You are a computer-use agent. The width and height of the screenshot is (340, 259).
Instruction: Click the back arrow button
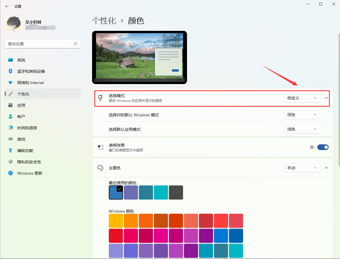point(7,6)
